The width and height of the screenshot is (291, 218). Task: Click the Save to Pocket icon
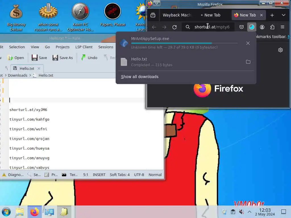[x=242, y=27]
